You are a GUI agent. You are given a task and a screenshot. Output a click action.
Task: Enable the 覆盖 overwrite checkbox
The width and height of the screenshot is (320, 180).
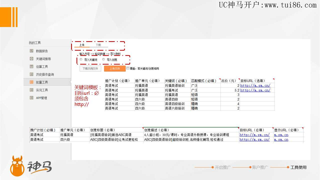coord(128,68)
